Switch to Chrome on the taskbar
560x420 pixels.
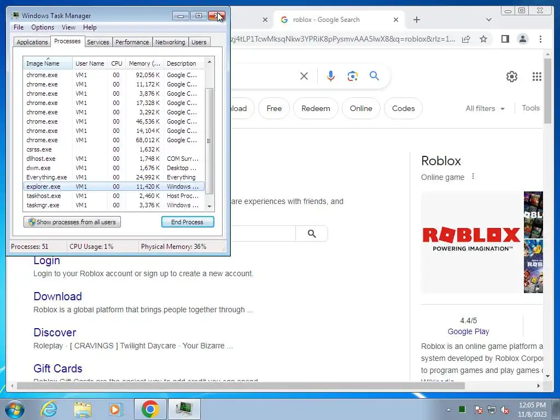coord(150,409)
